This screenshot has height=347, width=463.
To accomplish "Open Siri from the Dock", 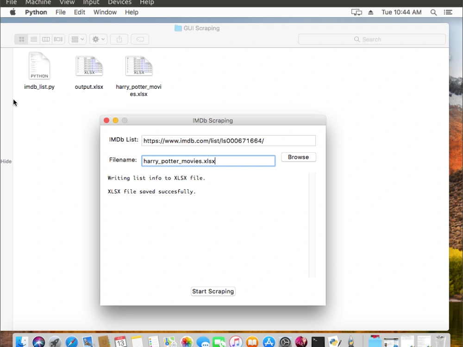I will 39,342.
